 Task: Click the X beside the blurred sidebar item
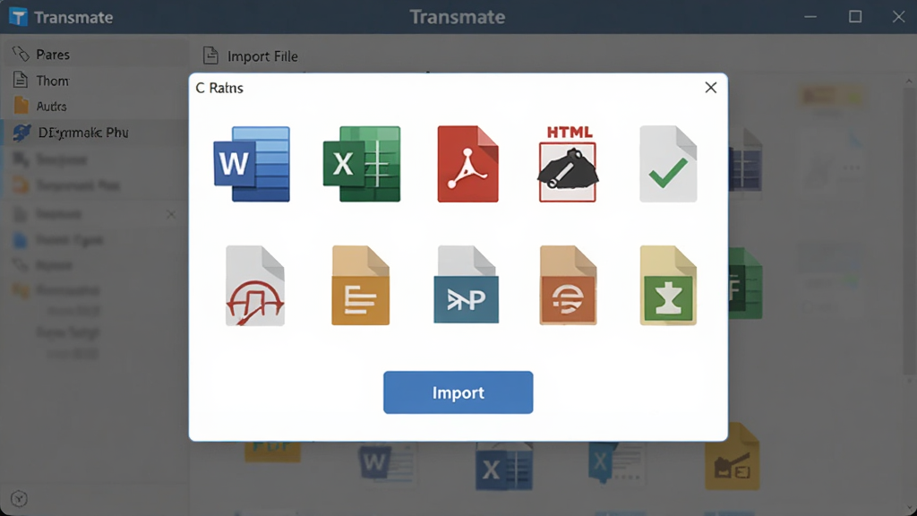171,215
